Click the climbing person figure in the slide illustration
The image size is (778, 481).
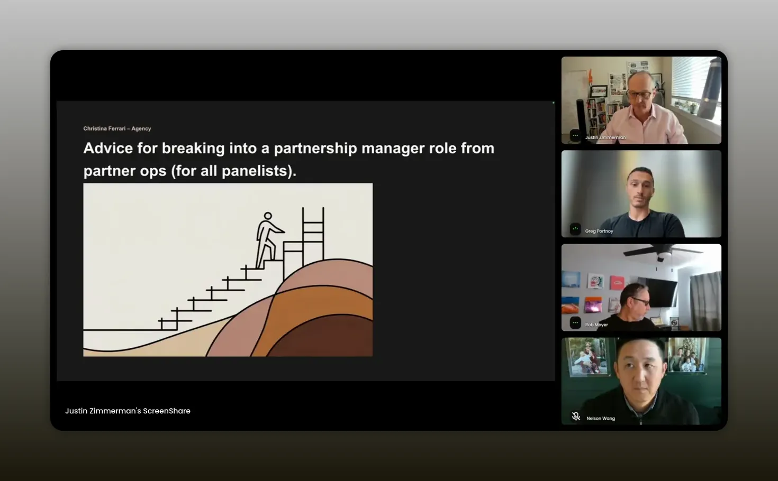pos(268,240)
